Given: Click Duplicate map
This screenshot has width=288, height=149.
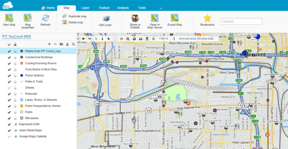Looking at the screenshot, I should pyautogui.click(x=74, y=16).
